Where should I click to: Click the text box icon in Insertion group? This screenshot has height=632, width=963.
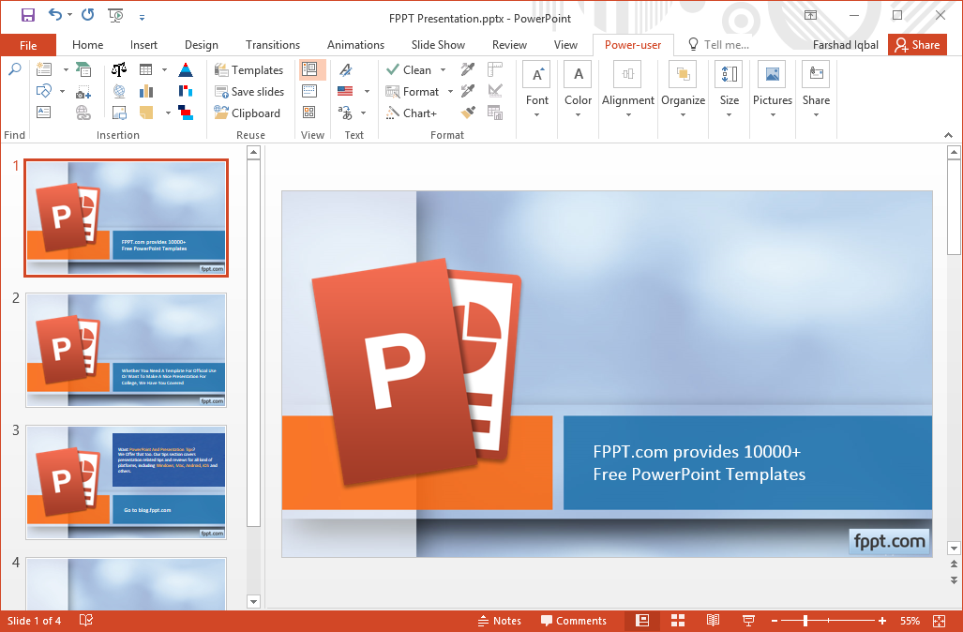click(x=44, y=112)
